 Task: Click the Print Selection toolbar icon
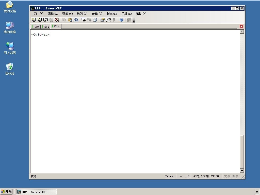click(89, 20)
